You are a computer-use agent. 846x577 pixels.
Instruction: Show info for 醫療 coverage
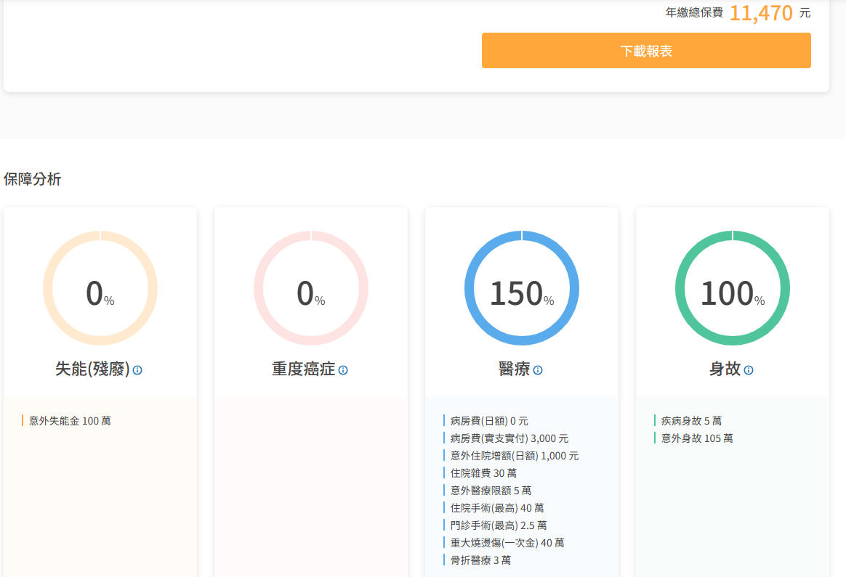(x=538, y=370)
